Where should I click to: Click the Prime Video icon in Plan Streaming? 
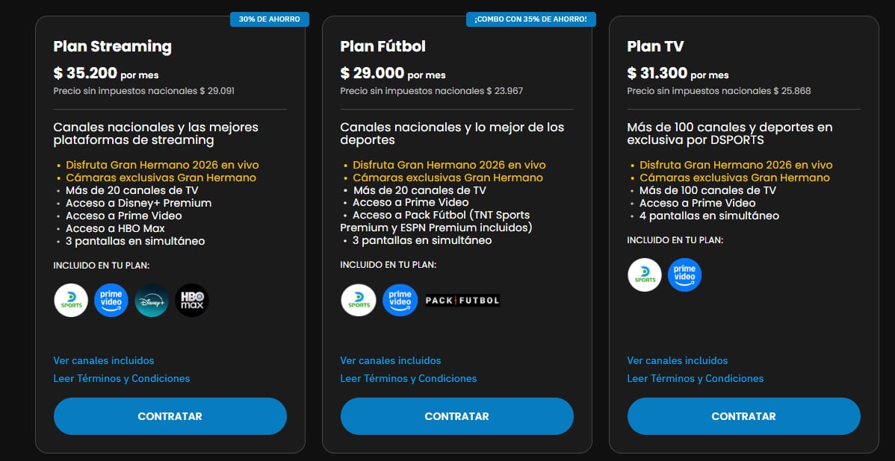111,300
